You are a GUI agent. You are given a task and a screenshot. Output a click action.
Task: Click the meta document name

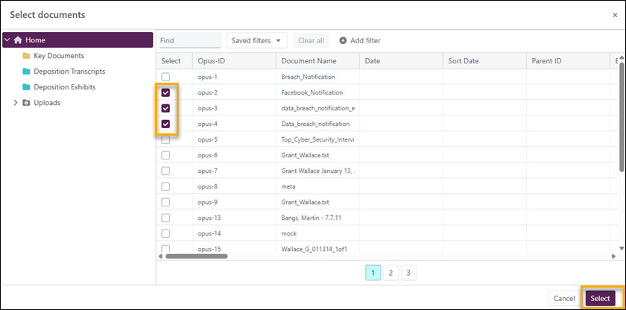tap(288, 186)
